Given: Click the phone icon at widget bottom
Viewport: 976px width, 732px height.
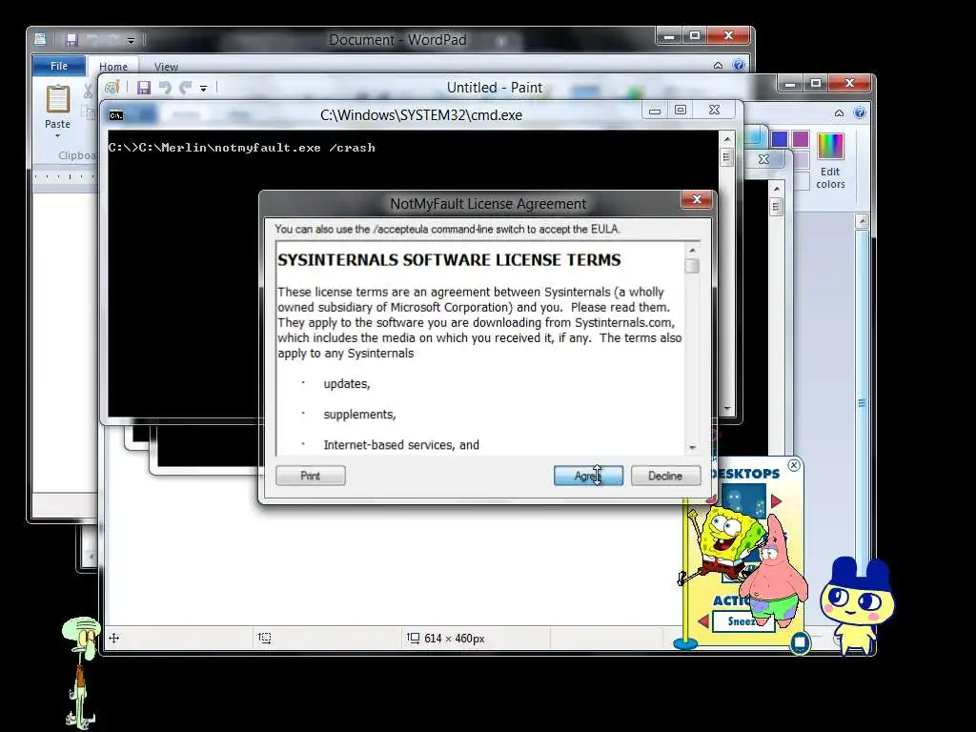Looking at the screenshot, I should coord(800,642).
